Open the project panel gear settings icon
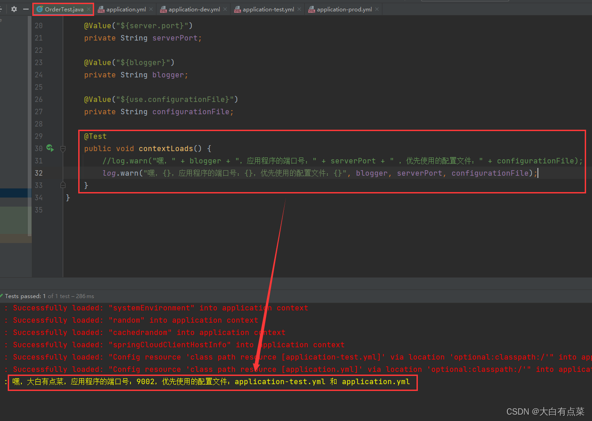 pos(14,9)
